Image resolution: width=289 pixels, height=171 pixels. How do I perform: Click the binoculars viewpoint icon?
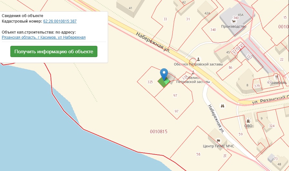pos(223,106)
